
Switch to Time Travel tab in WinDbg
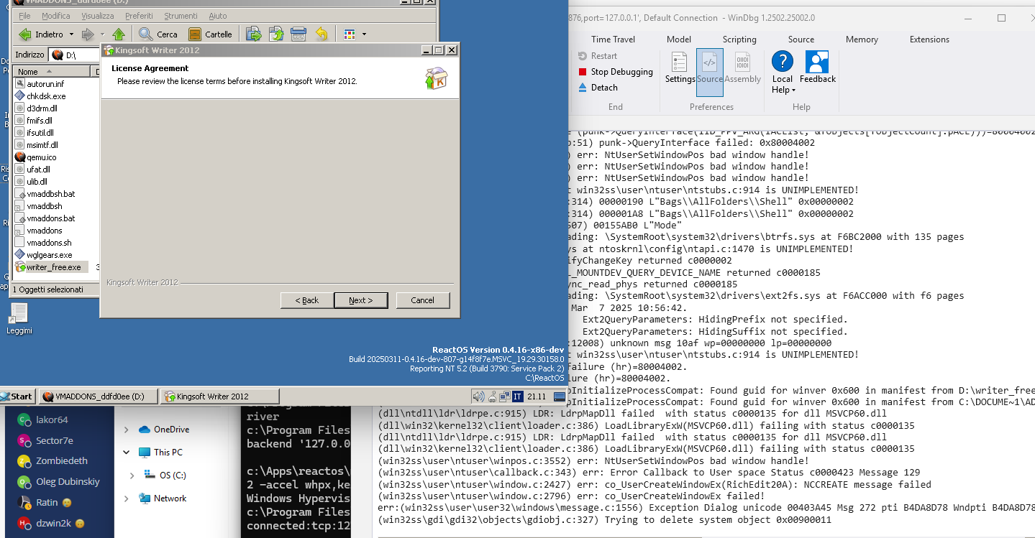(x=613, y=40)
